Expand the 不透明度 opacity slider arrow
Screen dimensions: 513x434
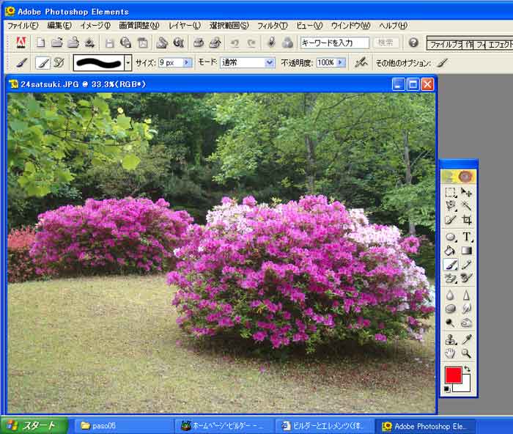341,63
